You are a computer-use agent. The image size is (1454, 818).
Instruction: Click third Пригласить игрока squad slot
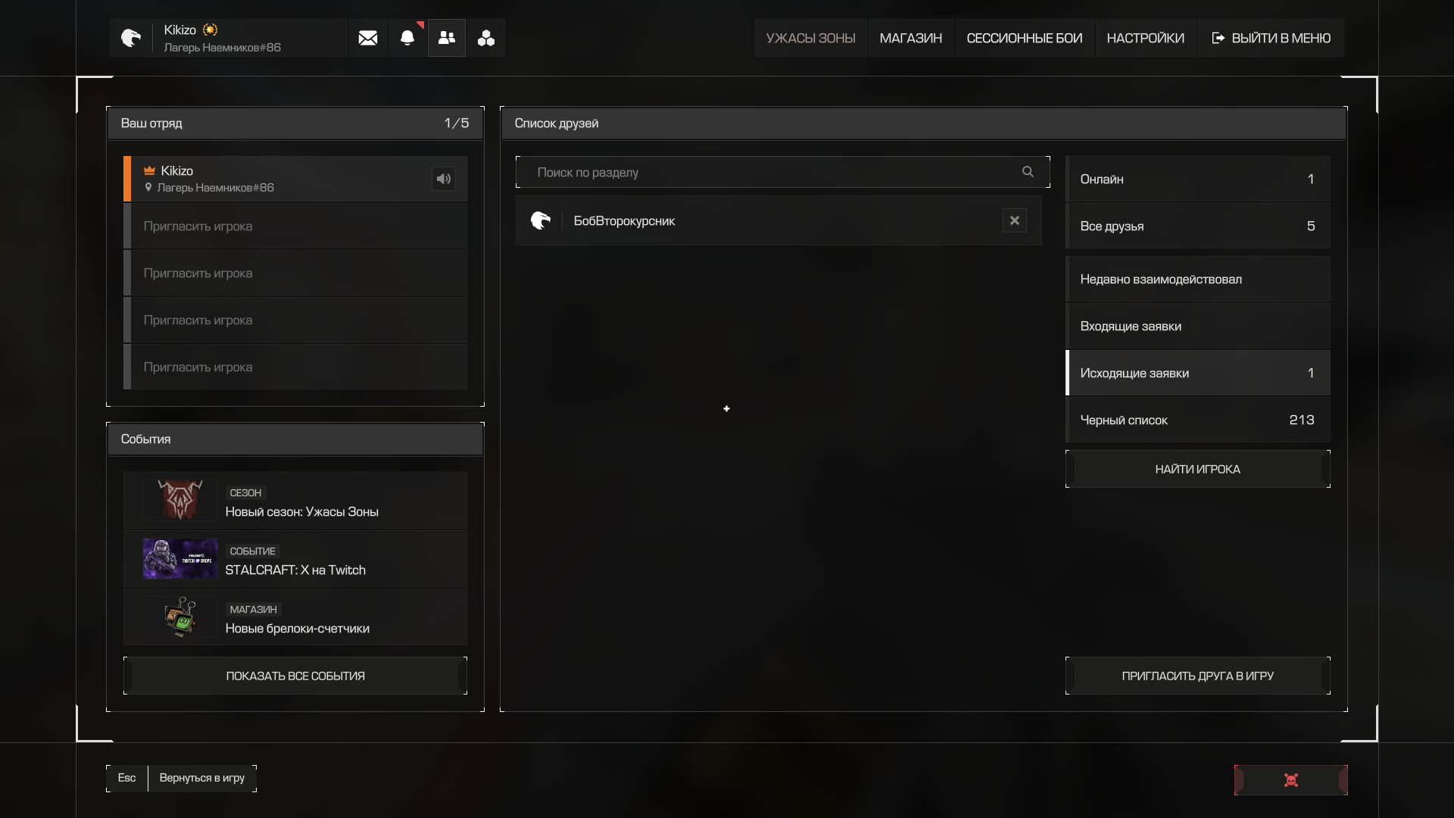coord(295,320)
